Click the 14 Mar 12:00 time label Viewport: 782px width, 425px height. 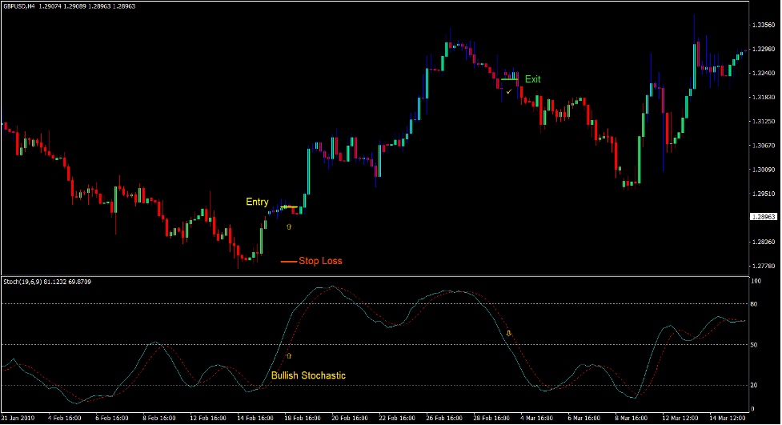coord(727,418)
